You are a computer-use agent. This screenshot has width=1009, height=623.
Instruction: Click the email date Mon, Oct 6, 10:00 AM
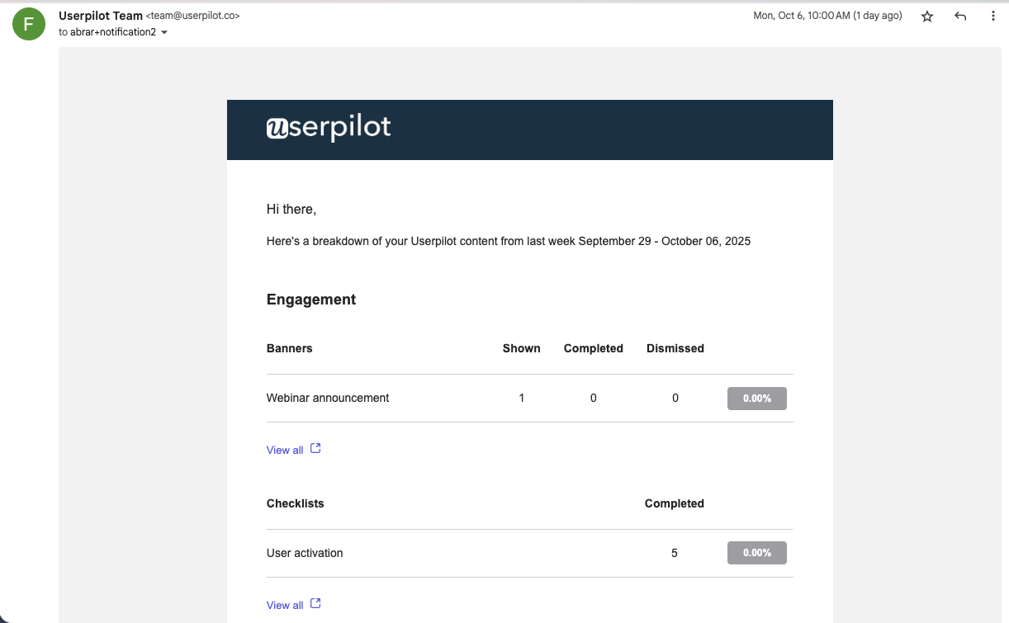tap(827, 16)
